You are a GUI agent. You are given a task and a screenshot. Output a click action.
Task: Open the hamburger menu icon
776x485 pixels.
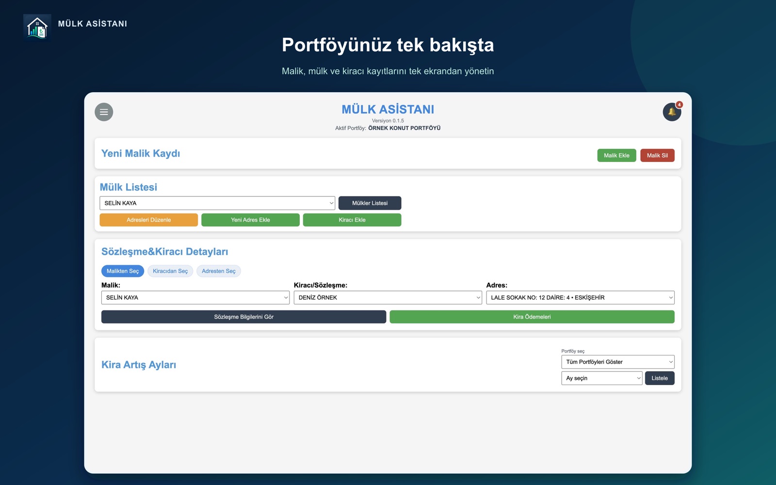pyautogui.click(x=104, y=112)
